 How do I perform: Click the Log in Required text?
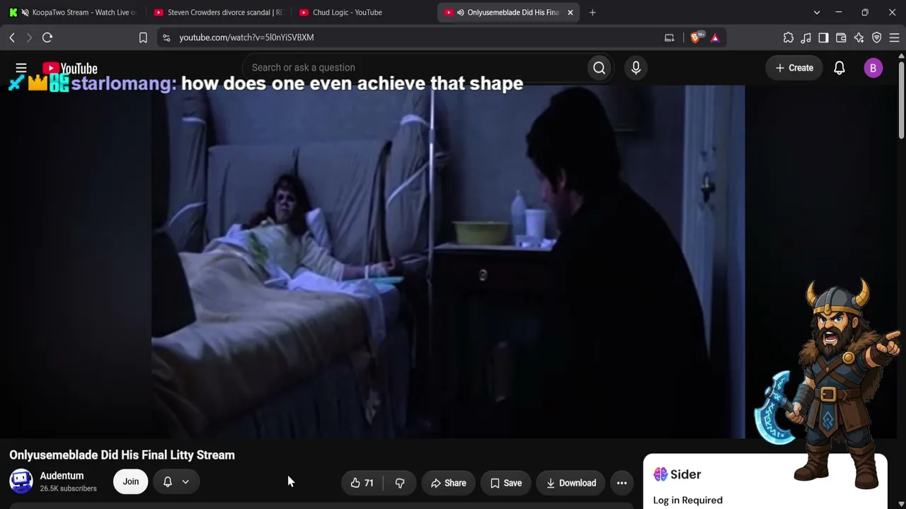[x=687, y=501]
